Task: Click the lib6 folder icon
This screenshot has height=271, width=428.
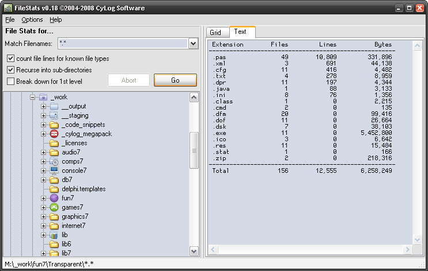Action: pos(54,244)
